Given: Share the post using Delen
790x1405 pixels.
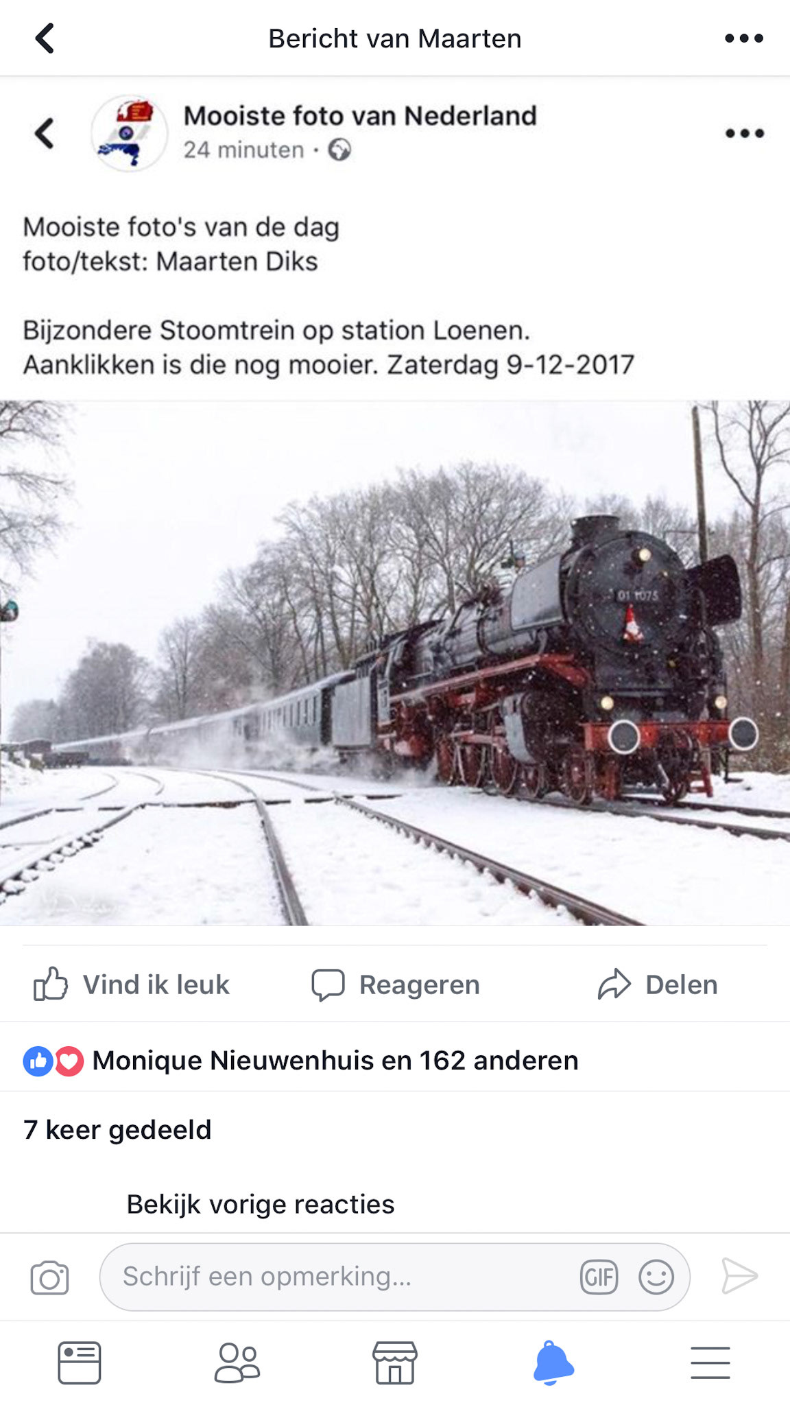Looking at the screenshot, I should (x=657, y=984).
